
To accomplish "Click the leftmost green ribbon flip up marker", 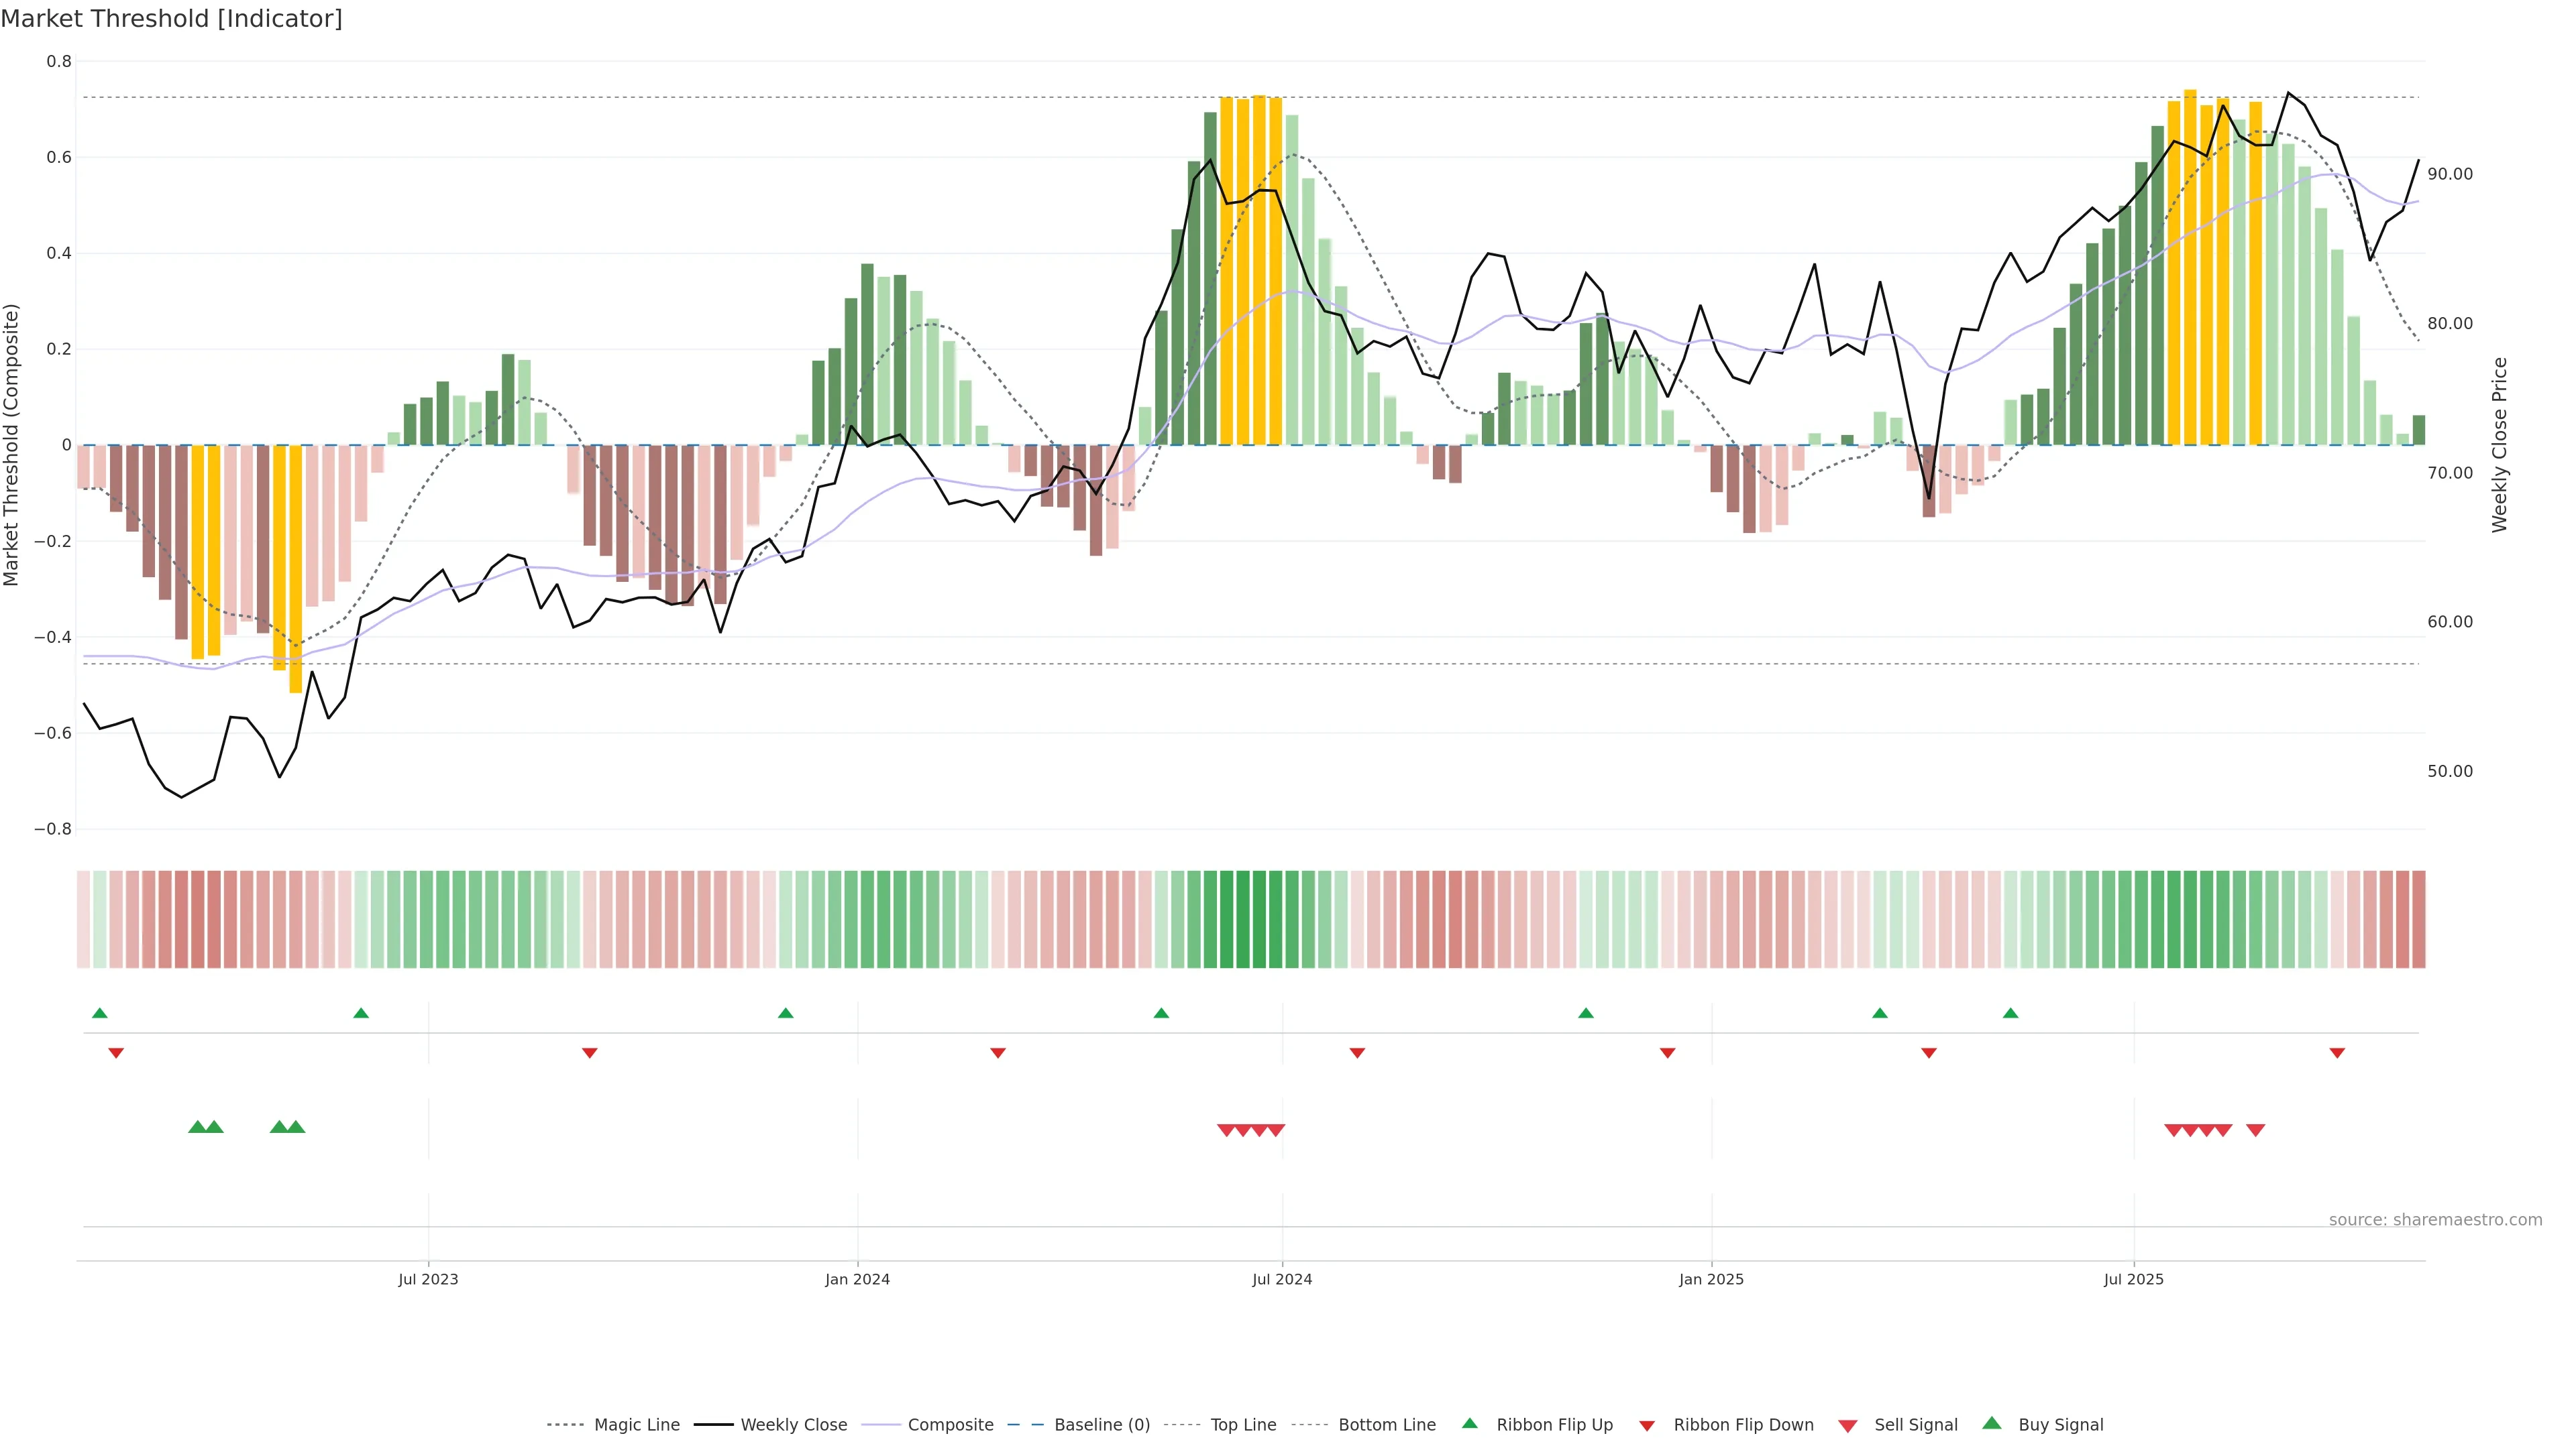I will [x=99, y=1014].
